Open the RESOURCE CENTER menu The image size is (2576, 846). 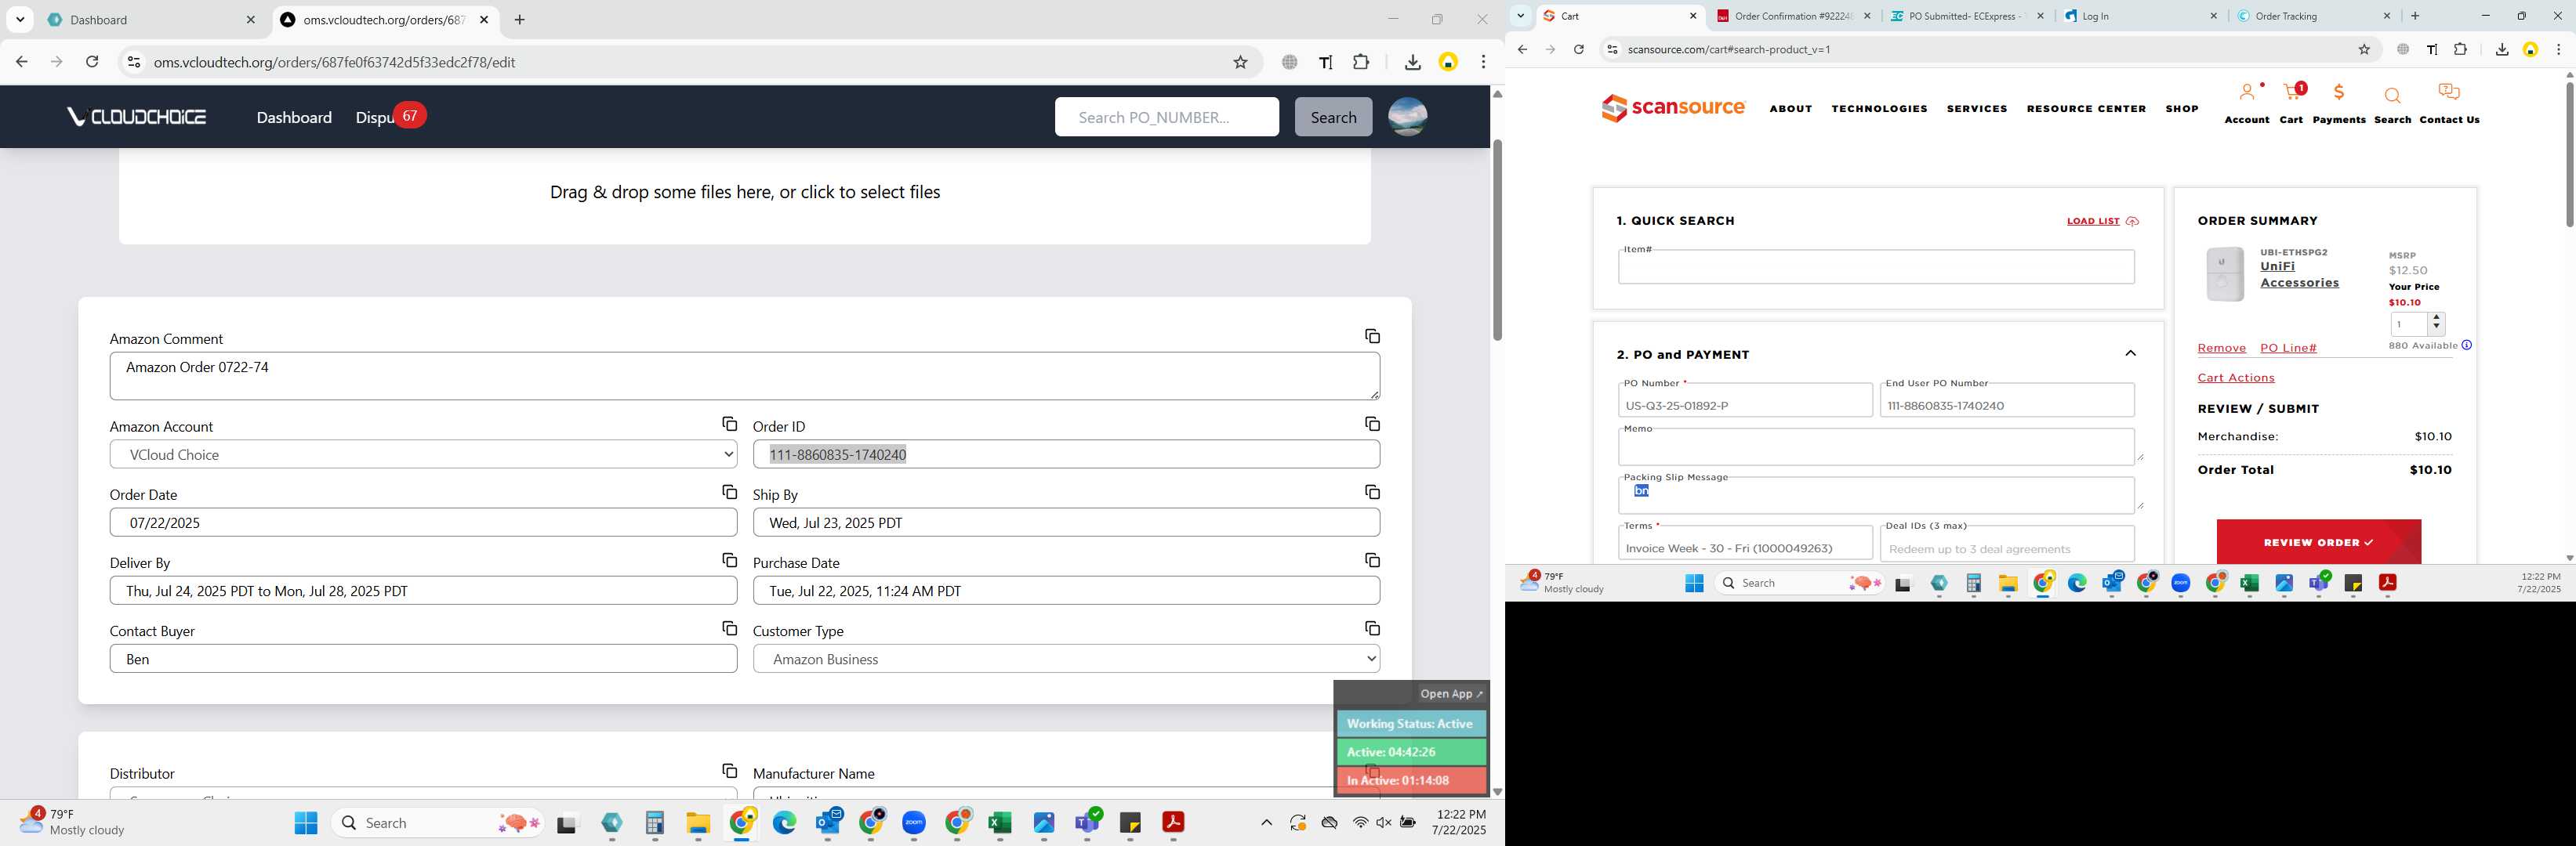click(x=2086, y=109)
